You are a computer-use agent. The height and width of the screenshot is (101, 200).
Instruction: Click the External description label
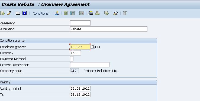click(x=15, y=65)
